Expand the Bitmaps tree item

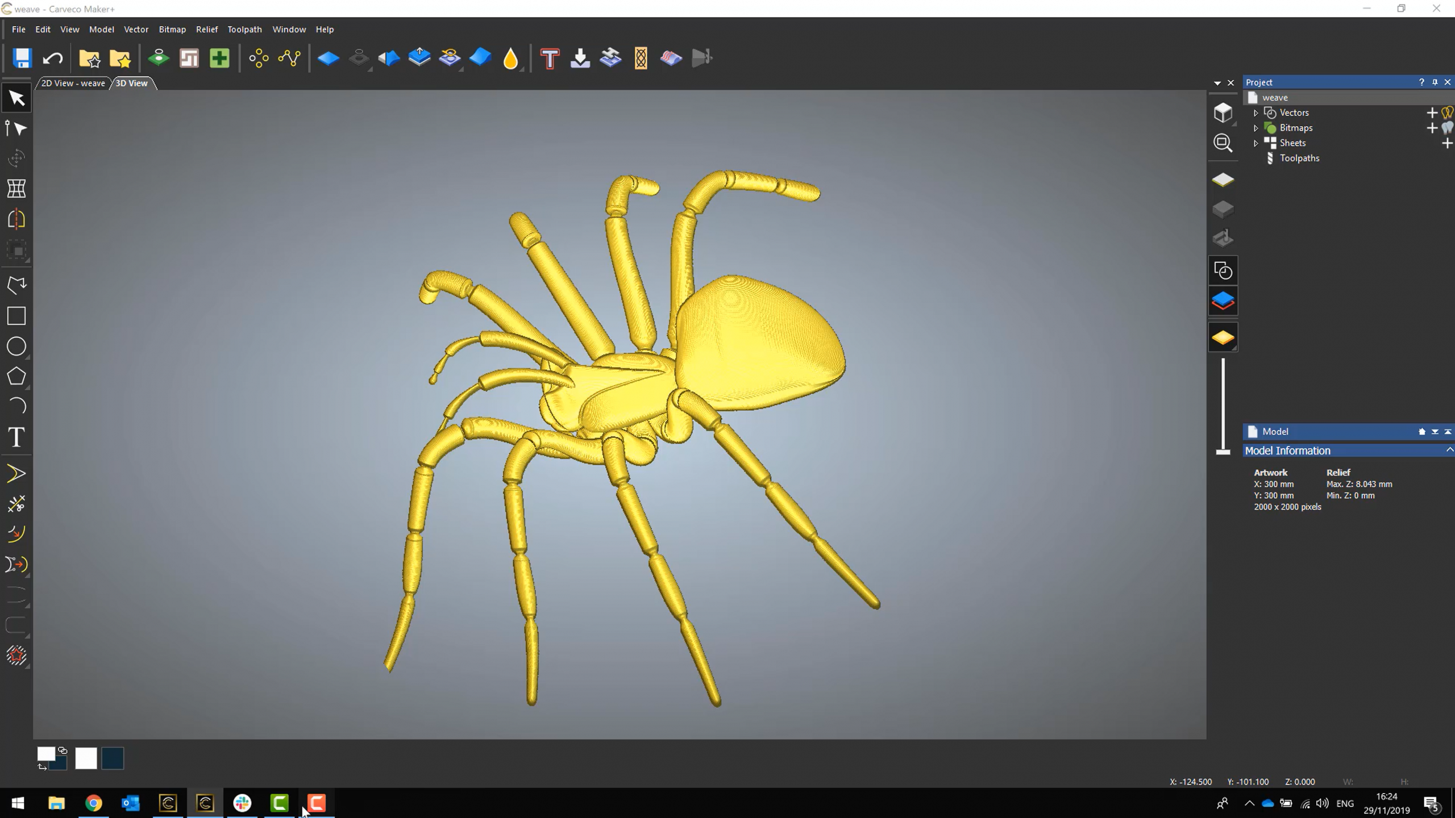(x=1256, y=128)
